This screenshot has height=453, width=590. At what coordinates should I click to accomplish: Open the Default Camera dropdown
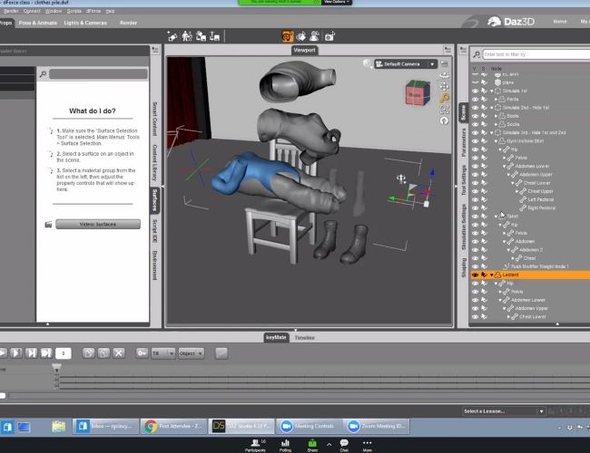click(403, 64)
